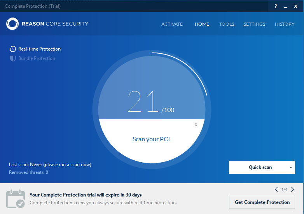The width and height of the screenshot is (304, 214).
Task: Open the SETTINGS tab
Action: coord(254,24)
